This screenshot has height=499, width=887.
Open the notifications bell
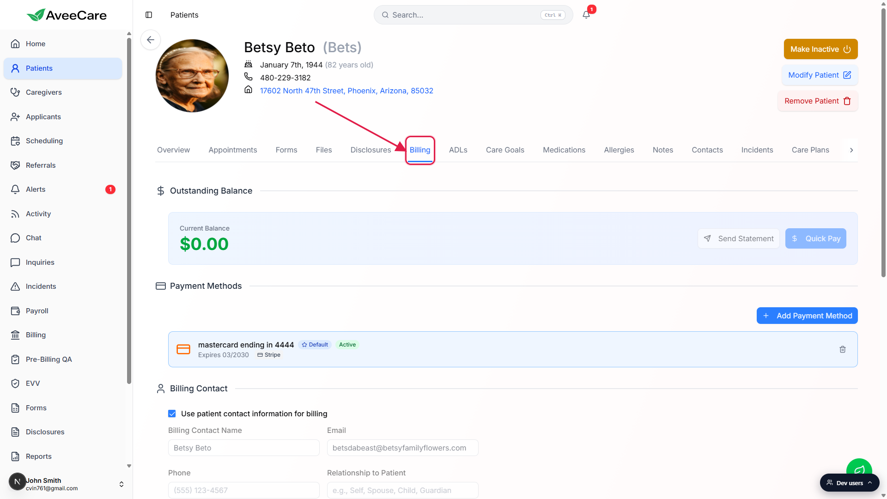[586, 15]
